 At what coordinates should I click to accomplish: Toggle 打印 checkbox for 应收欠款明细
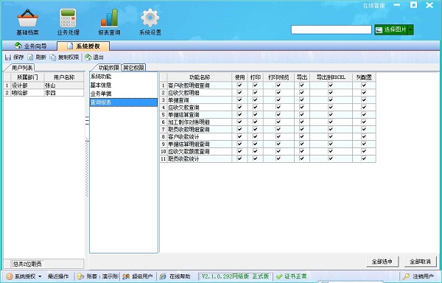(255, 92)
